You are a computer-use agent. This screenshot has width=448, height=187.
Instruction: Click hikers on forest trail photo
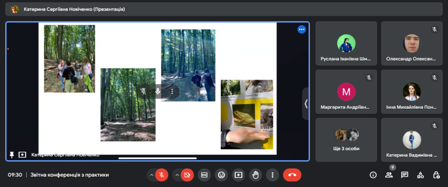pos(188,65)
